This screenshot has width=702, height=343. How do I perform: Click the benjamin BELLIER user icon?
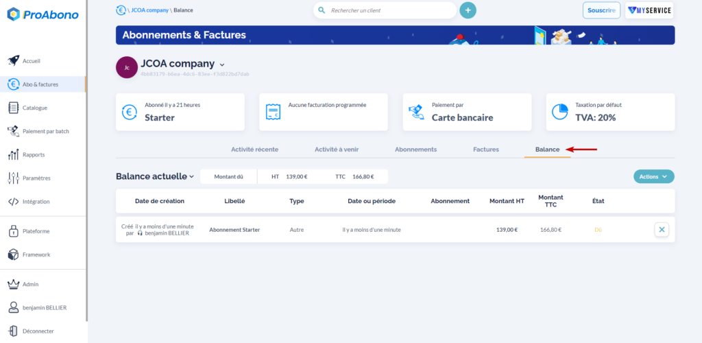(x=14, y=307)
